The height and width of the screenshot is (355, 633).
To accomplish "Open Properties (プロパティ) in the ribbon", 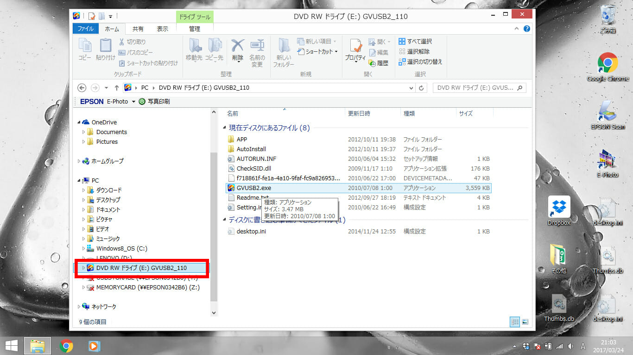I will 356,50.
